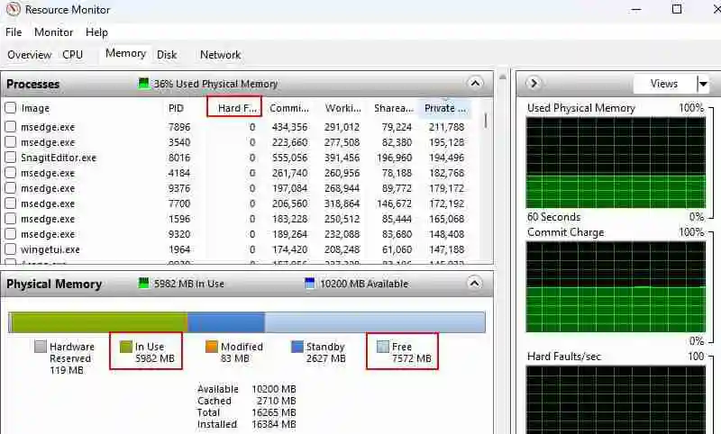Open the Monitor menu
The width and height of the screenshot is (721, 434).
[53, 32]
